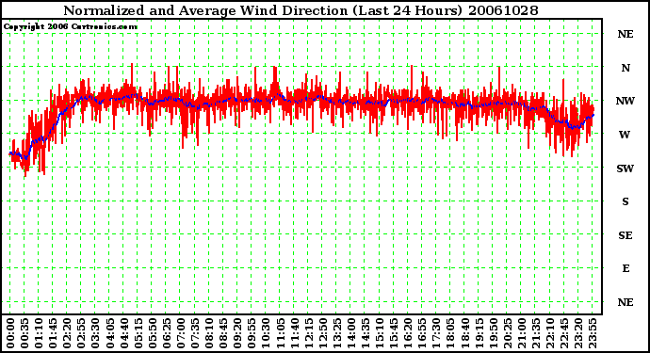Click the "12:15" time axis label
650x353 pixels.
[308, 333]
